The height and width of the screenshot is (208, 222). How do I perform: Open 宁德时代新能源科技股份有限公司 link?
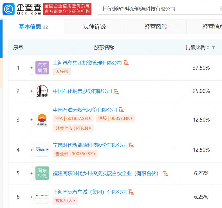pos(90,145)
